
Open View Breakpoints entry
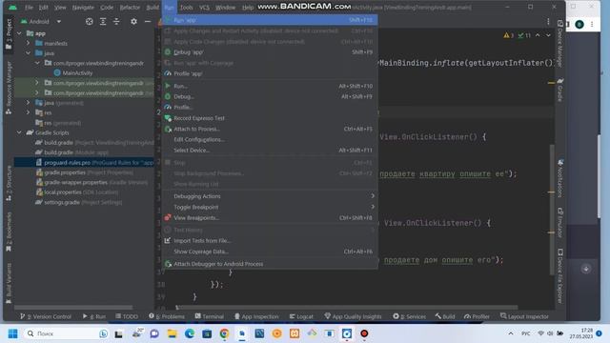coord(270,218)
